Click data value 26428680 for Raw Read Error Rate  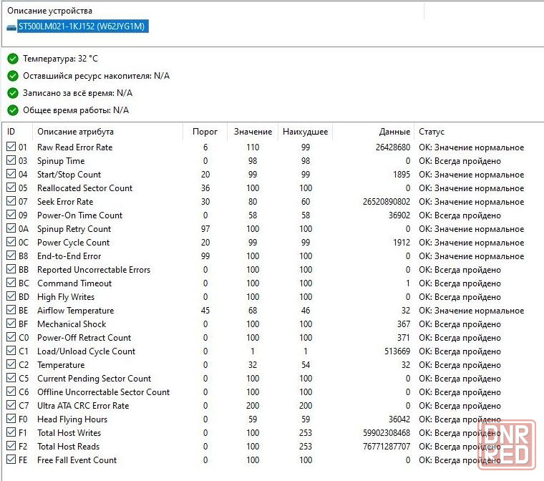[393, 147]
